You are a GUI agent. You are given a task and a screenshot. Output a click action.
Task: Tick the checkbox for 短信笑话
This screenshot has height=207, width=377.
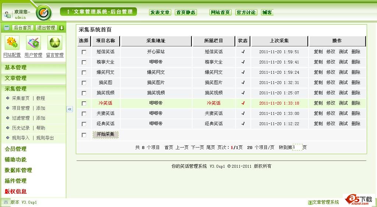pyautogui.click(x=84, y=52)
